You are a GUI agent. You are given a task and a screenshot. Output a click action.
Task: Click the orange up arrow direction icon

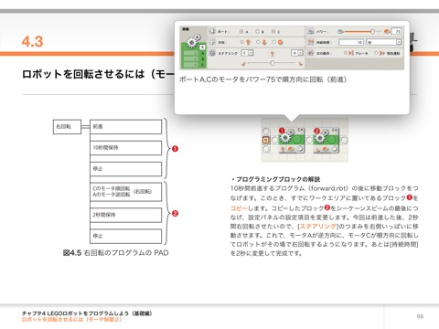(x=248, y=42)
